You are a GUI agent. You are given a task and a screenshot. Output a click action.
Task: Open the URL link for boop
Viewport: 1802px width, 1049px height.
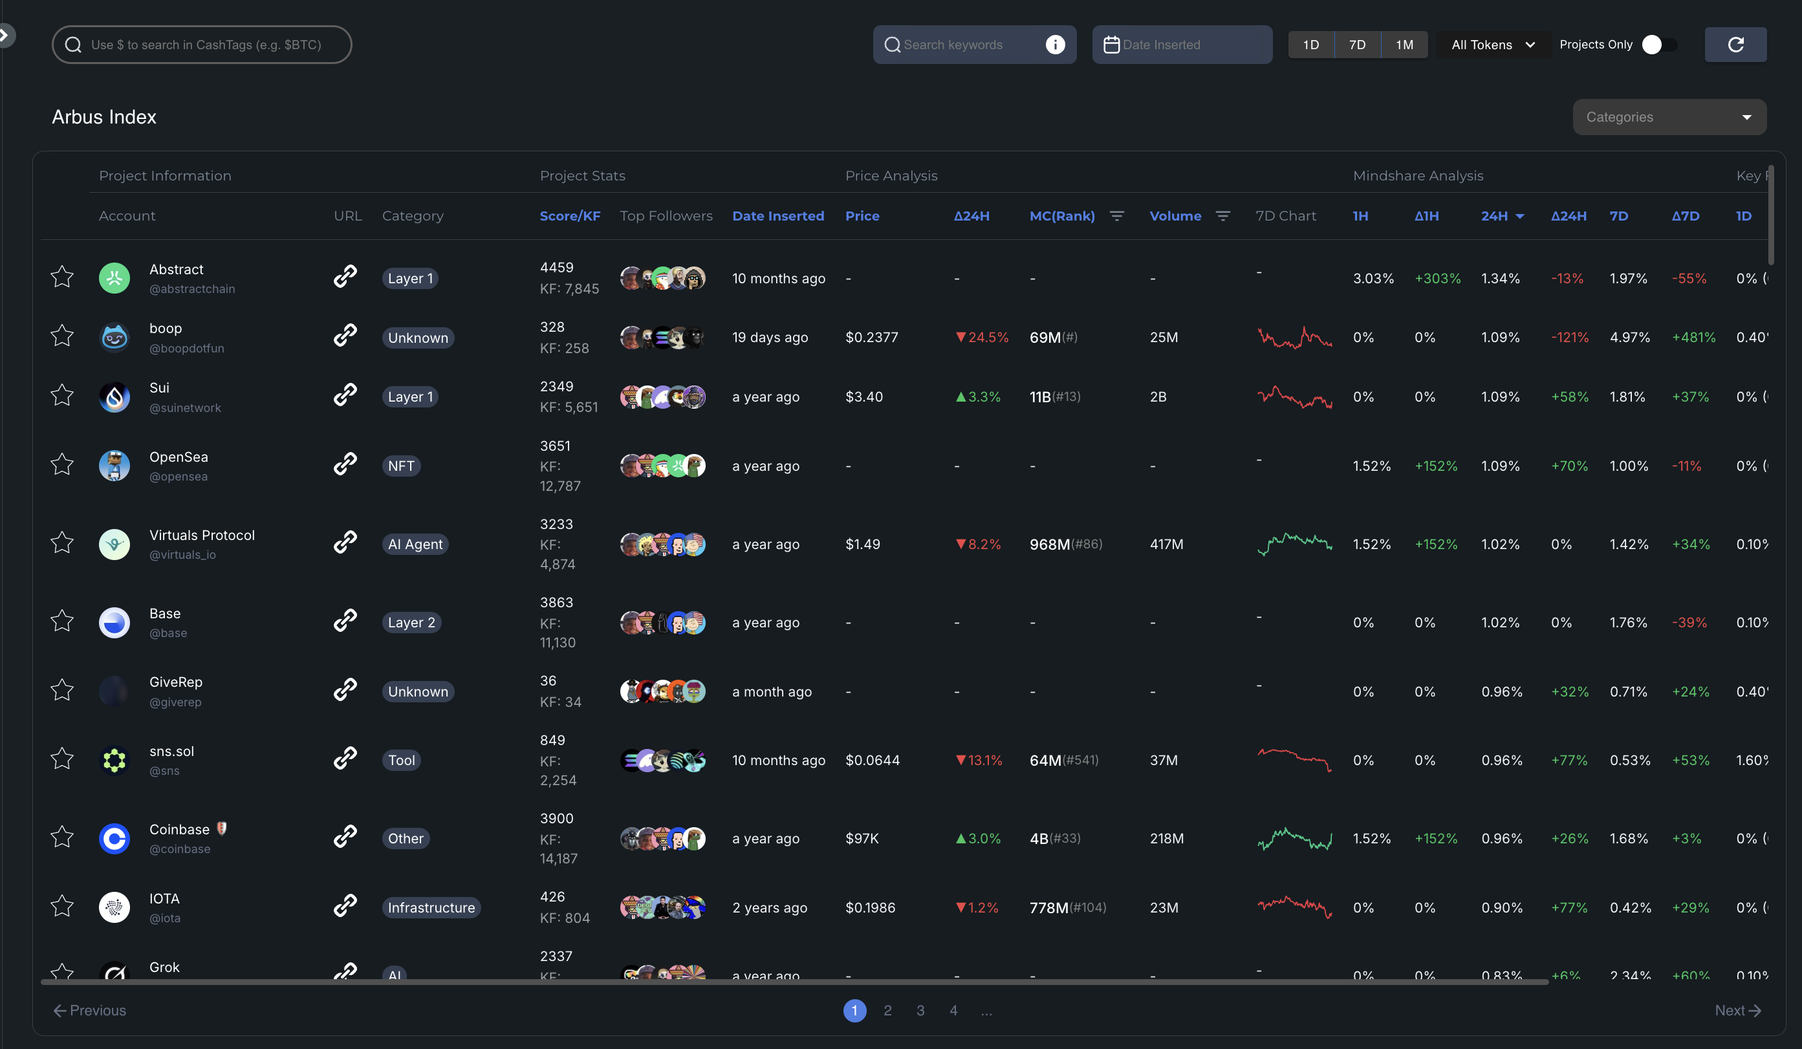click(x=345, y=336)
